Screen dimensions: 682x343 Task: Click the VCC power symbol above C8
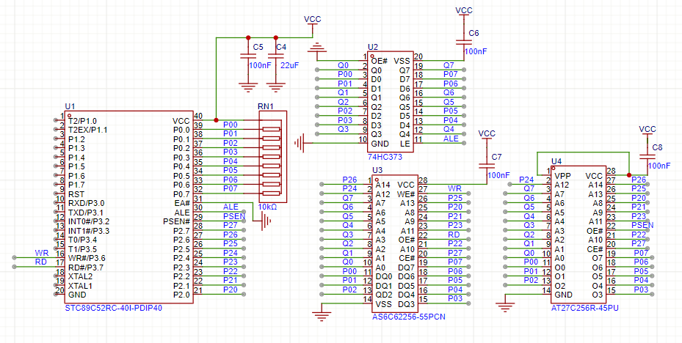pyautogui.click(x=647, y=133)
